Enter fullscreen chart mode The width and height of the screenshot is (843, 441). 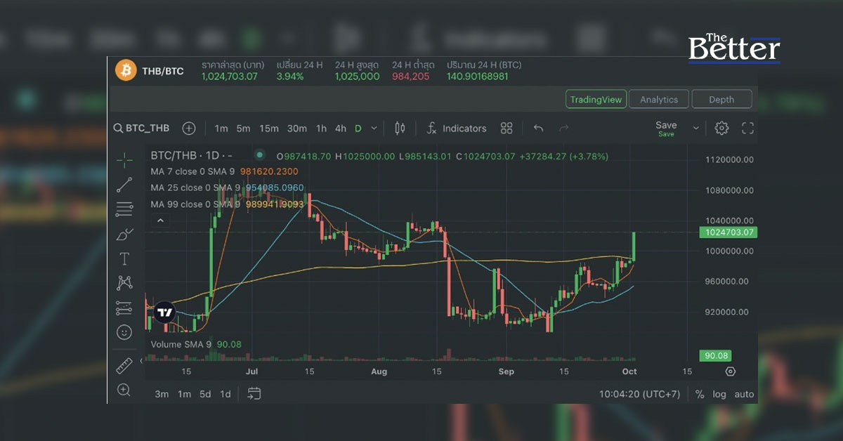pyautogui.click(x=747, y=128)
